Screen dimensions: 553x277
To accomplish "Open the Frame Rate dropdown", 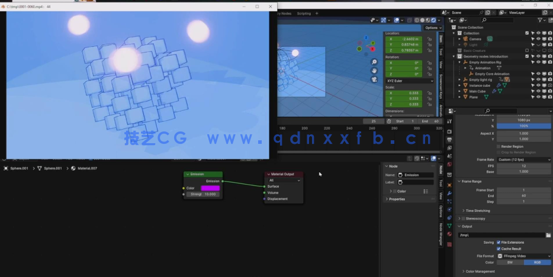I will click(523, 160).
